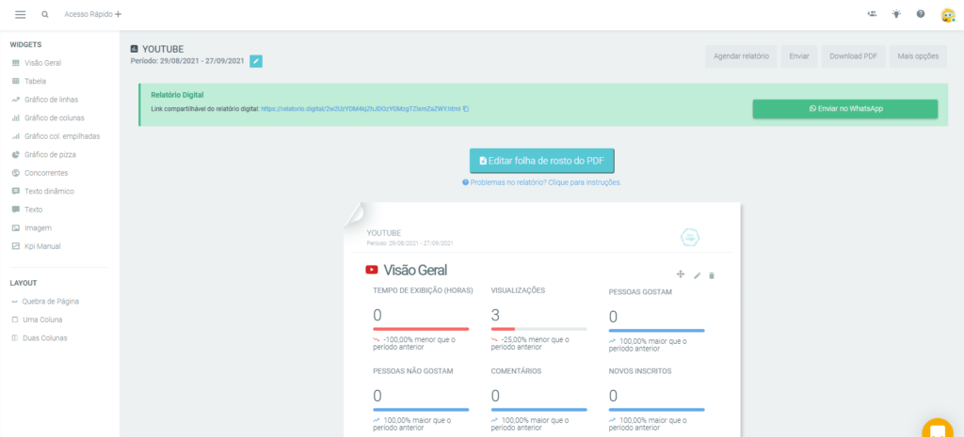Open the team users icon
This screenshot has width=964, height=437.
pos(872,13)
